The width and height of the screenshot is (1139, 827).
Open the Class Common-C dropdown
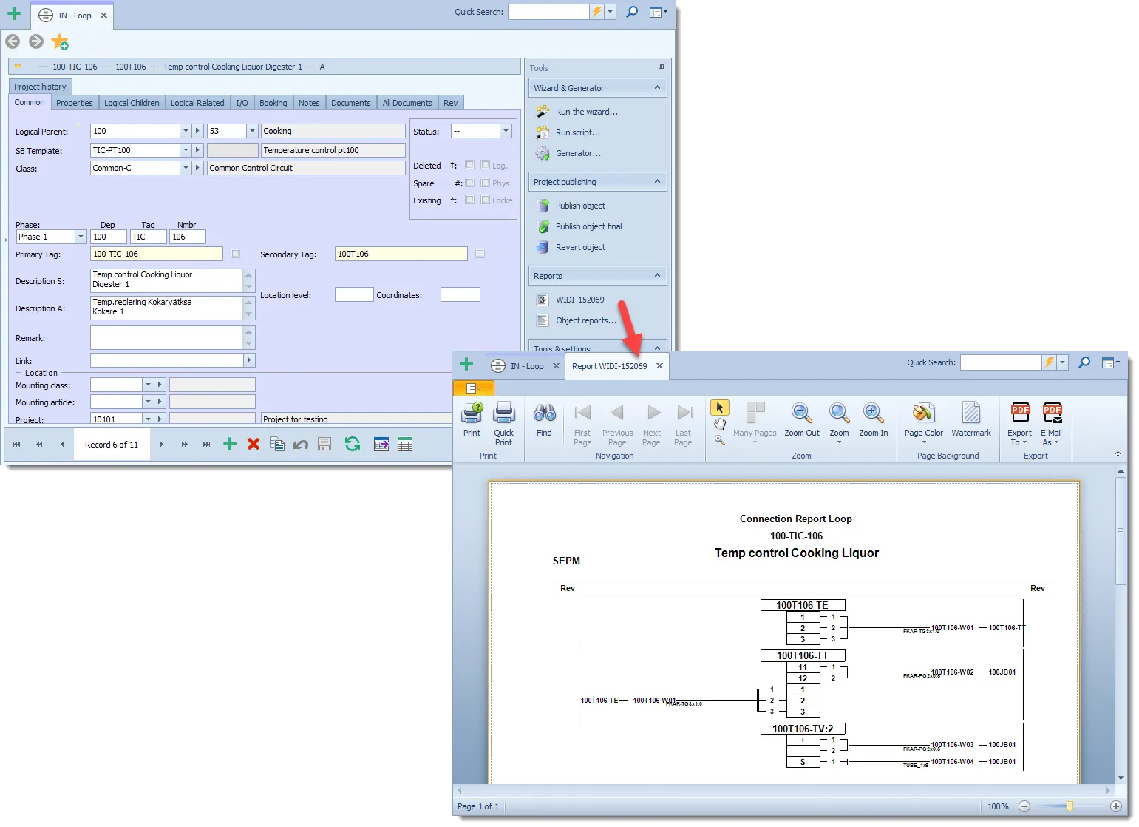186,168
